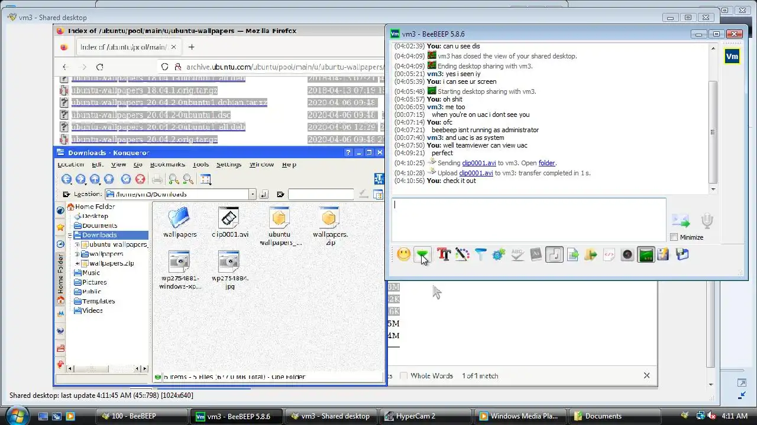Viewport: 757px width, 425px height.
Task: Click Konqueror's zoom out magnifier icon
Action: pyautogui.click(x=188, y=179)
